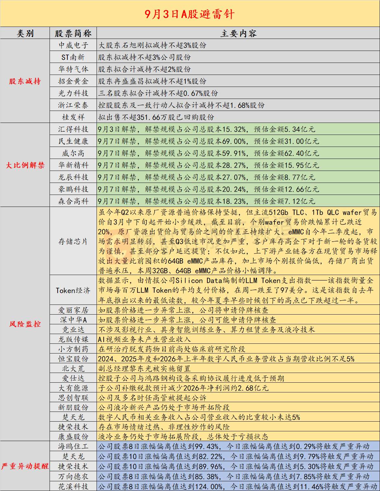Select stock name '招金黄金'
The image size is (380, 491).
click(x=73, y=81)
